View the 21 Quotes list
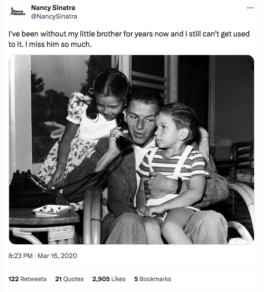The height and width of the screenshot is (292, 264). 69,279
